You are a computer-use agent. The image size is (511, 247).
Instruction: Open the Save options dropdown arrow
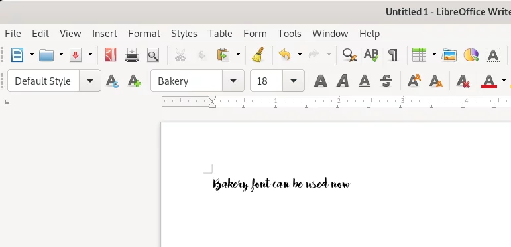pos(90,55)
